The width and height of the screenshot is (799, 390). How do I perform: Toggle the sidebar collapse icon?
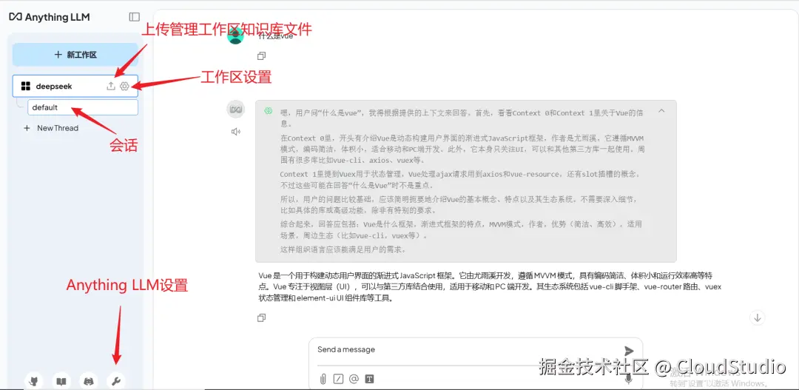tap(134, 17)
